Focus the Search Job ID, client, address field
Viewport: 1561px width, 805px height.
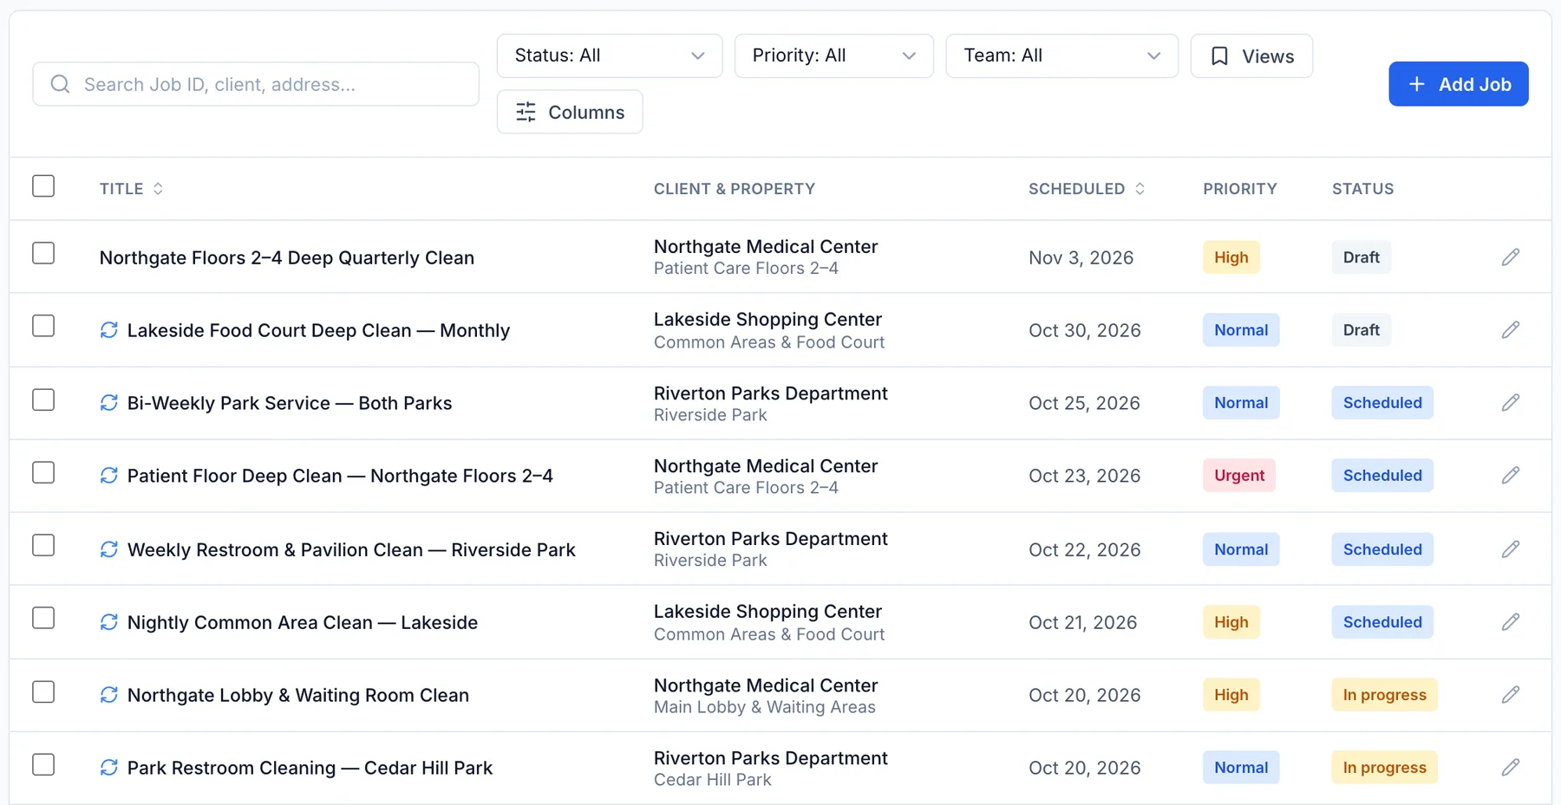pyautogui.click(x=256, y=84)
